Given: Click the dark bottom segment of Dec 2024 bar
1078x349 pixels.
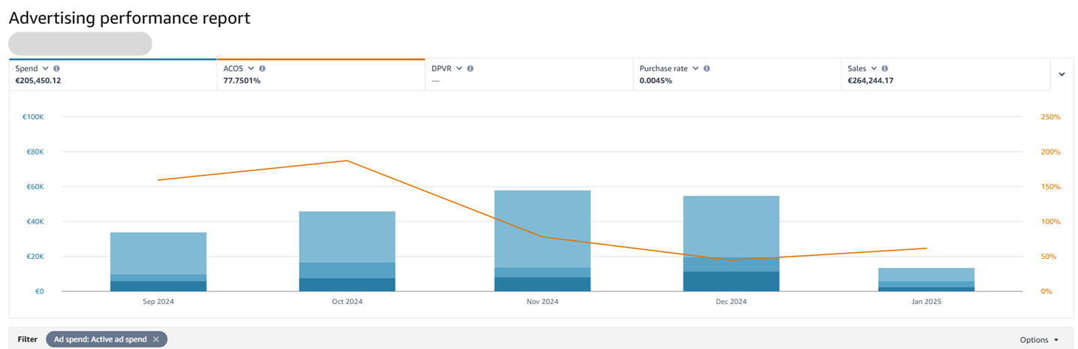Looking at the screenshot, I should tap(730, 281).
